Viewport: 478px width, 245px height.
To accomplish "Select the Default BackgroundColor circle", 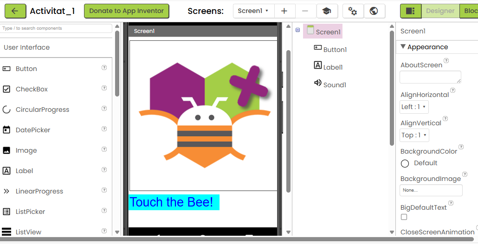I will click(405, 163).
